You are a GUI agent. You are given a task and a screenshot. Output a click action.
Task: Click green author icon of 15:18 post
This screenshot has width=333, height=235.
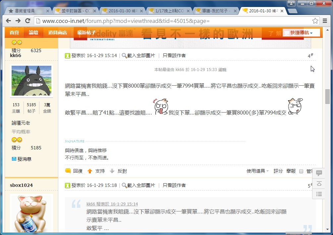[68, 186]
